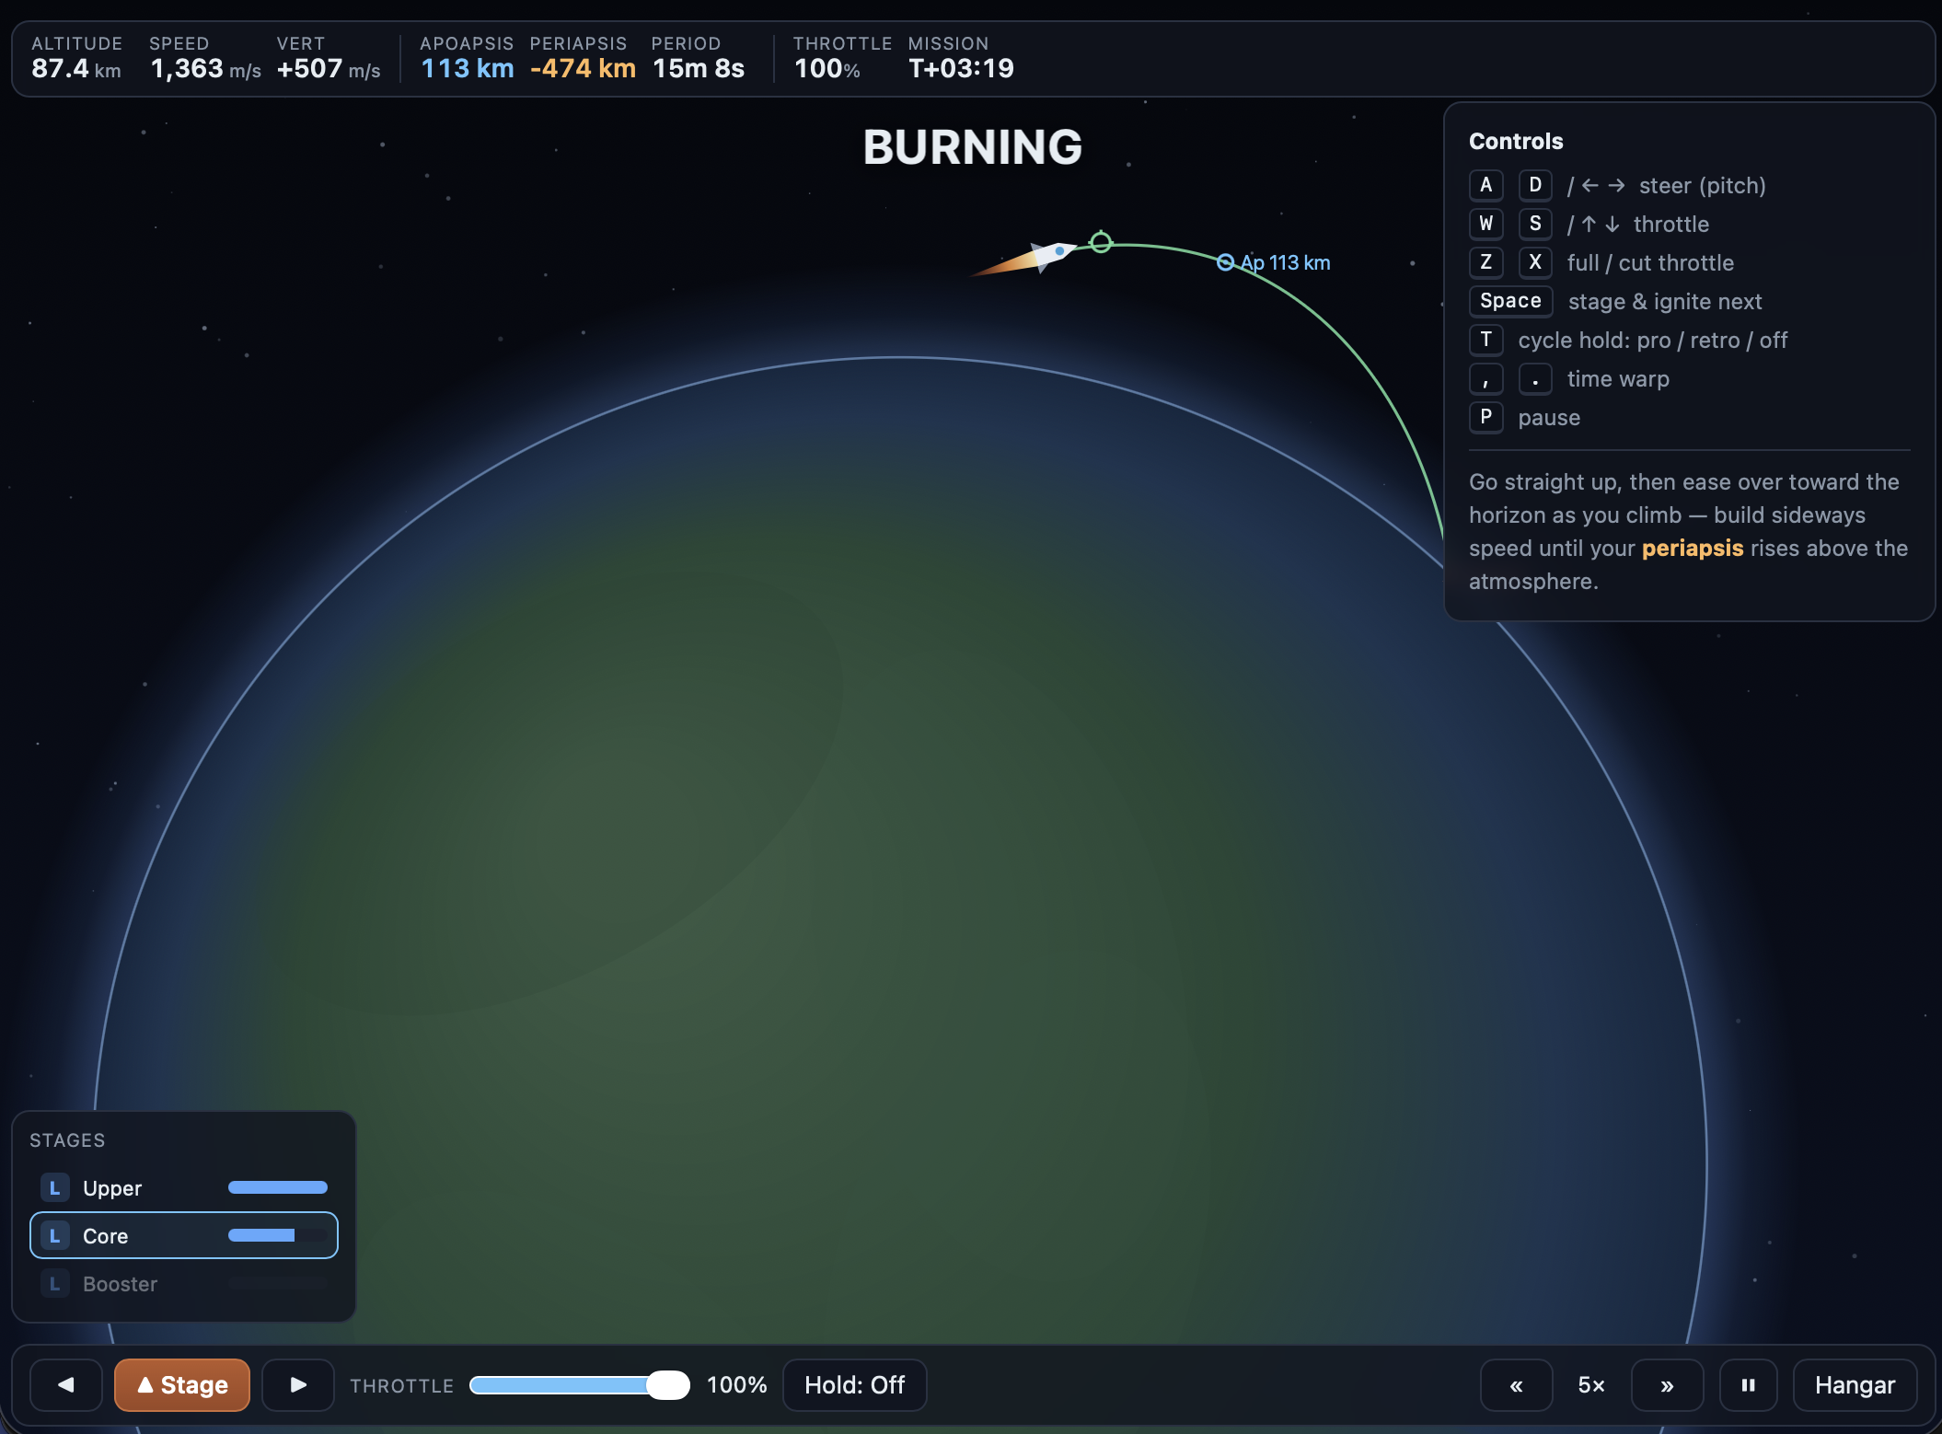1942x1434 pixels.
Task: Pause the simulation
Action: click(1748, 1384)
